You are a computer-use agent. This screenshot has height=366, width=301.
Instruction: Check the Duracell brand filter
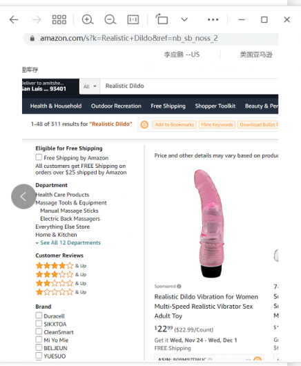(39, 316)
